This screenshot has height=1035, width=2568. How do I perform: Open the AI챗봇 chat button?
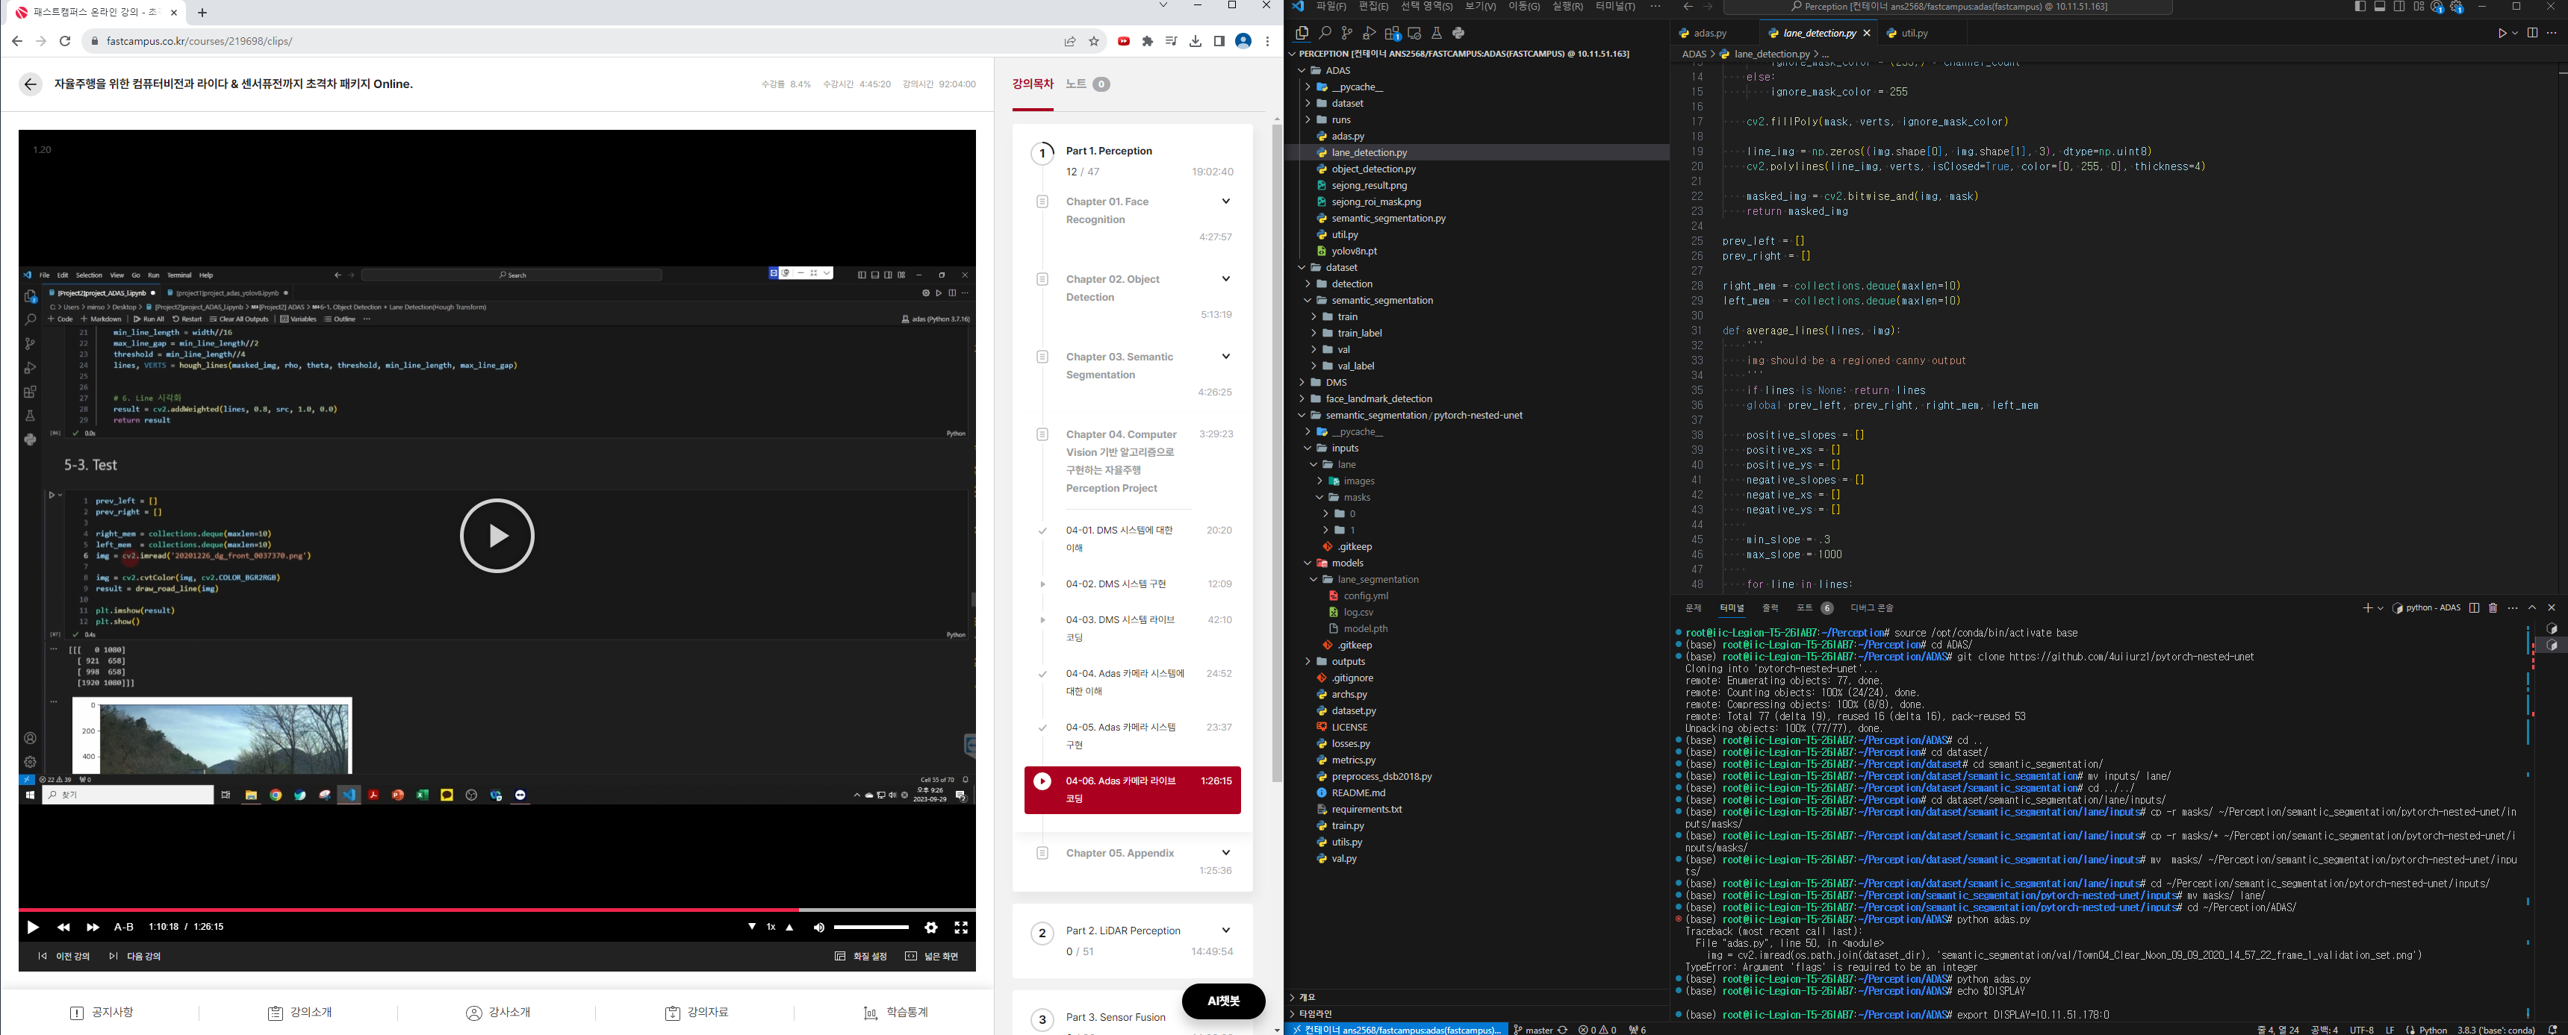tap(1222, 1001)
